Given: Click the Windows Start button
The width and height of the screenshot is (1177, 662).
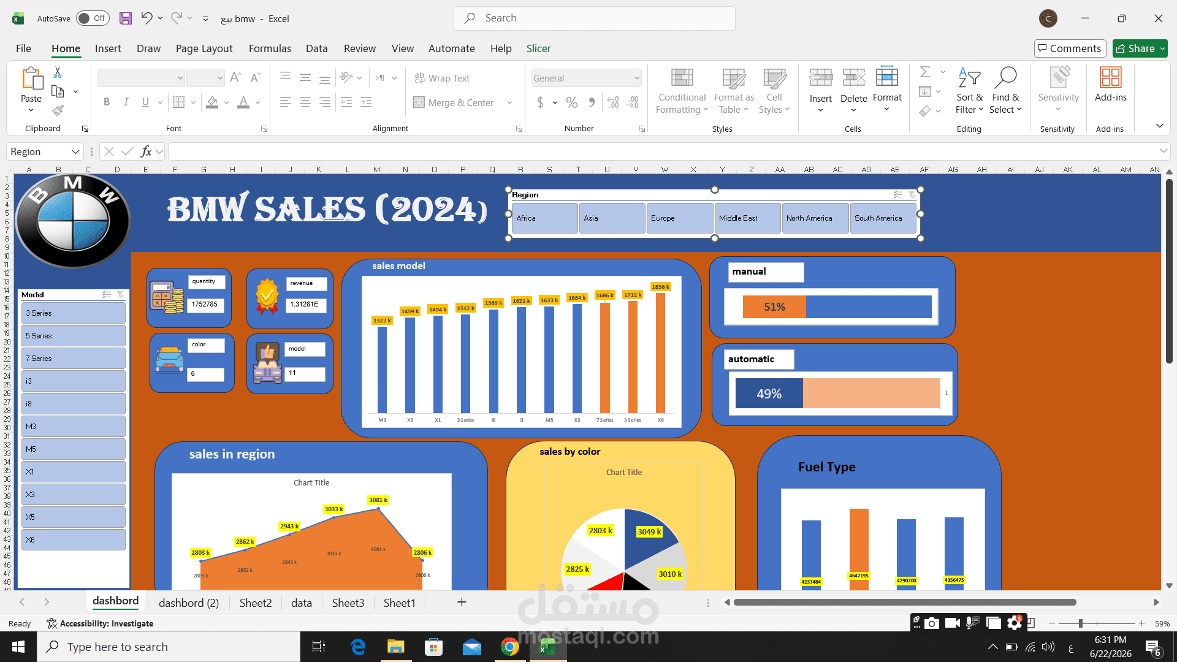Looking at the screenshot, I should point(18,647).
